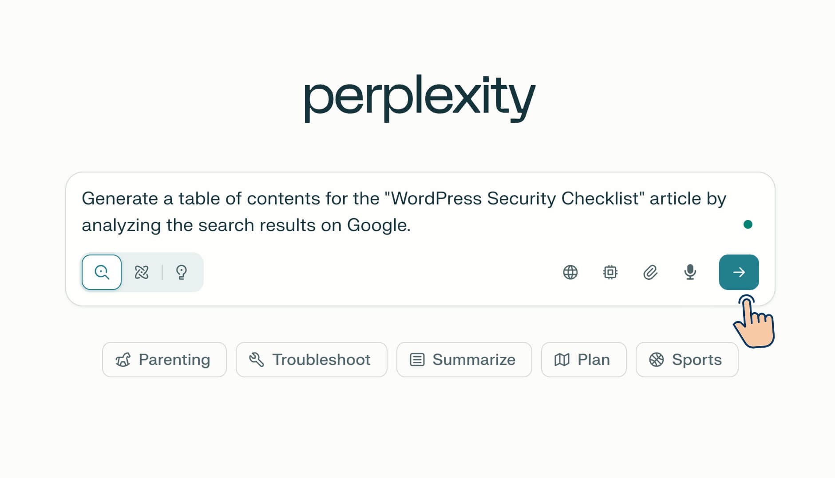Open the AI model chip icon
Viewport: 835px width, 478px height.
pos(610,272)
